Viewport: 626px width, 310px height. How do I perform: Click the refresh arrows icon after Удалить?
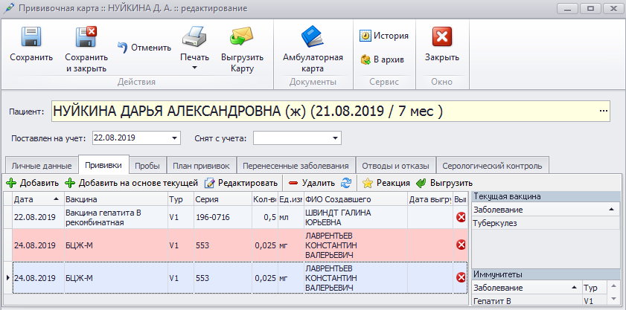coord(345,183)
